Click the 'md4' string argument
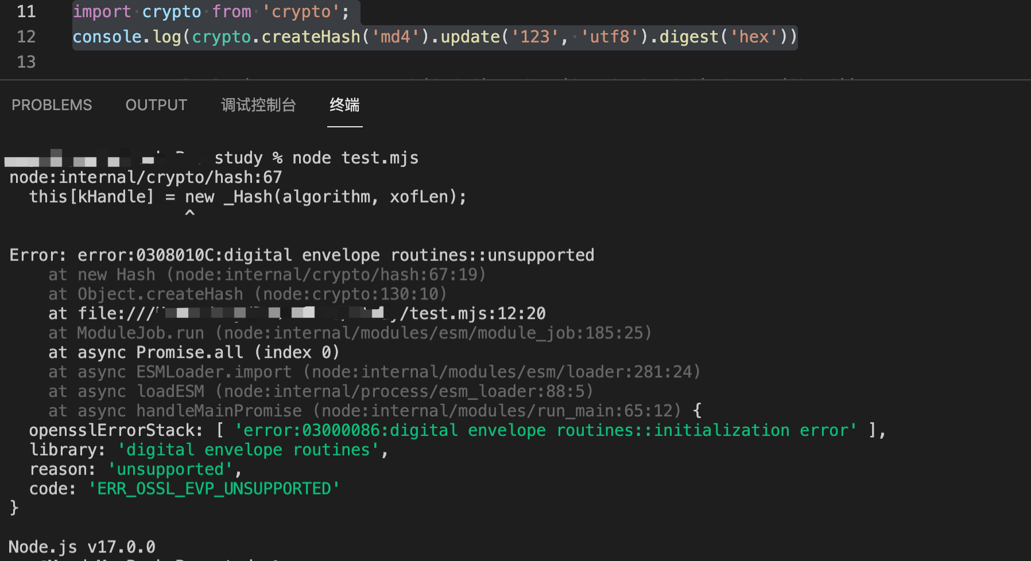 395,37
